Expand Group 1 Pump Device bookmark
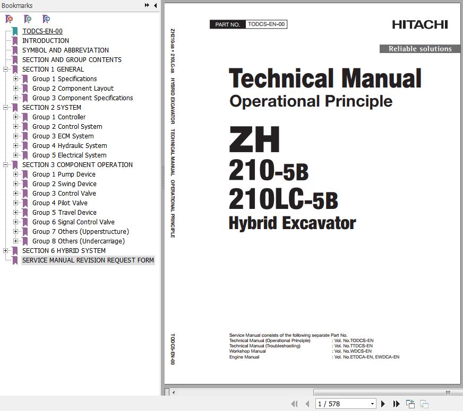The image size is (463, 411). pyautogui.click(x=15, y=174)
